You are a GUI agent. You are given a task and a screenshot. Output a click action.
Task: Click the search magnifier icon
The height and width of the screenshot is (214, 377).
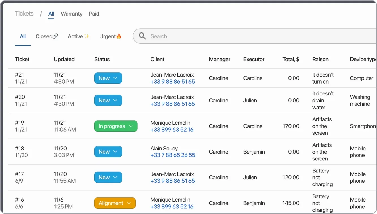(142, 36)
